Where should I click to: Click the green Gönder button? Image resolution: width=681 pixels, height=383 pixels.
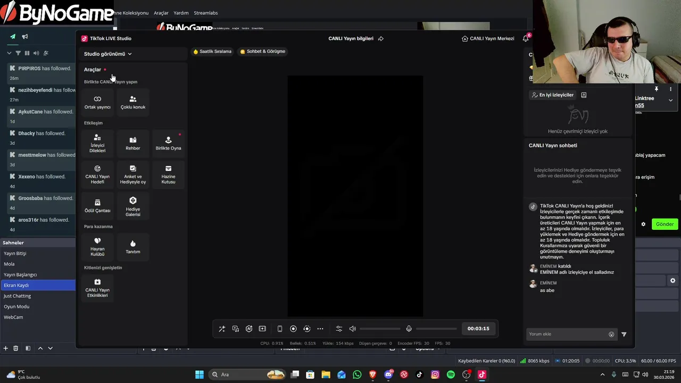coord(664,224)
